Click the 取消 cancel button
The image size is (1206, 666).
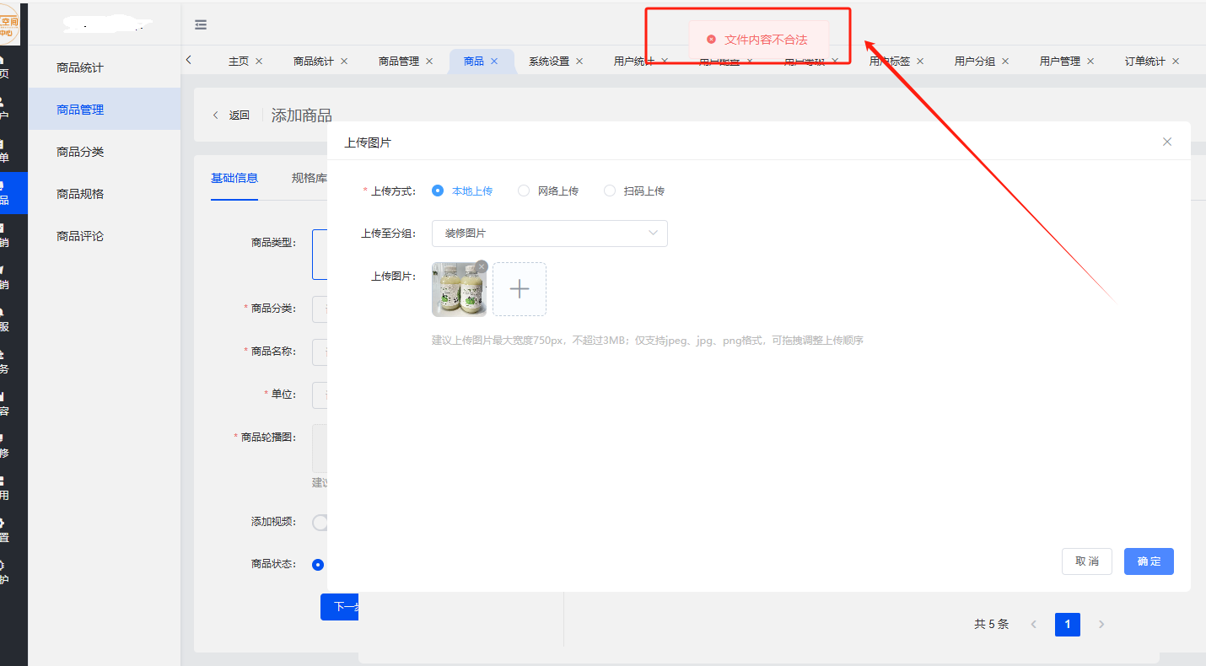coord(1086,561)
